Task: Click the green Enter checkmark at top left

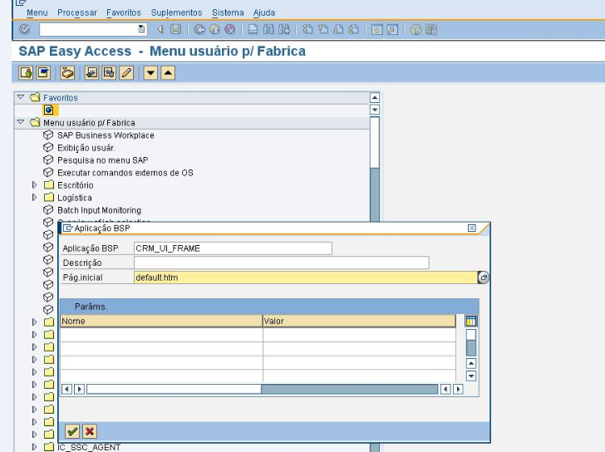Action: coord(24,29)
